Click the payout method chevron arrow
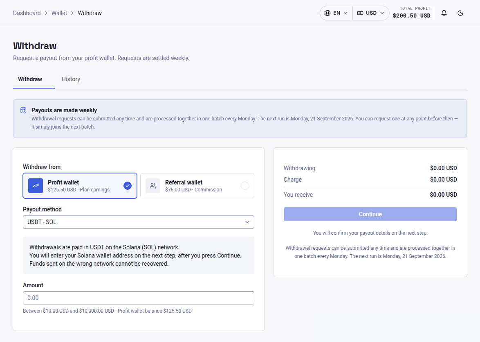This screenshot has width=480, height=342. pyautogui.click(x=247, y=222)
